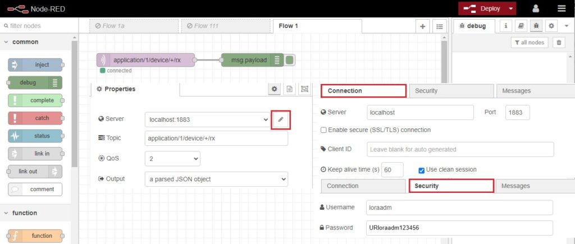Image resolution: width=575 pixels, height=244 pixels.
Task: Click the all nodes filter button
Action: pos(529,43)
